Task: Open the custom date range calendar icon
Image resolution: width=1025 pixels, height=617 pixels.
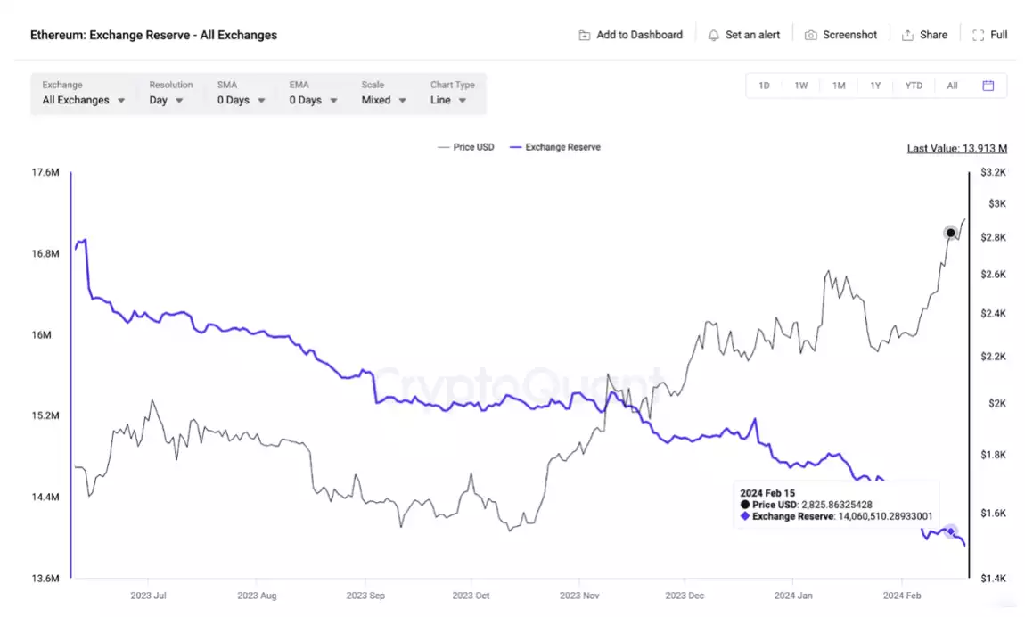Action: (x=988, y=85)
